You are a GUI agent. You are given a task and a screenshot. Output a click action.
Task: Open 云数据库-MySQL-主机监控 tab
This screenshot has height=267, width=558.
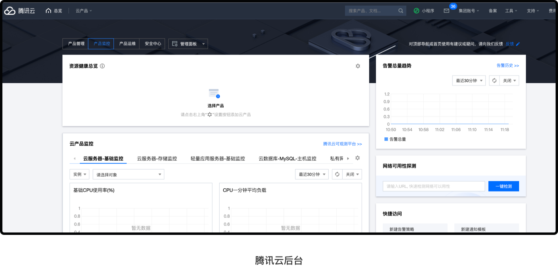point(287,159)
